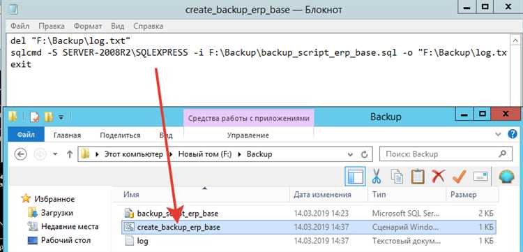
Task: Click the shell globe icon in toolbar
Action: [506, 176]
